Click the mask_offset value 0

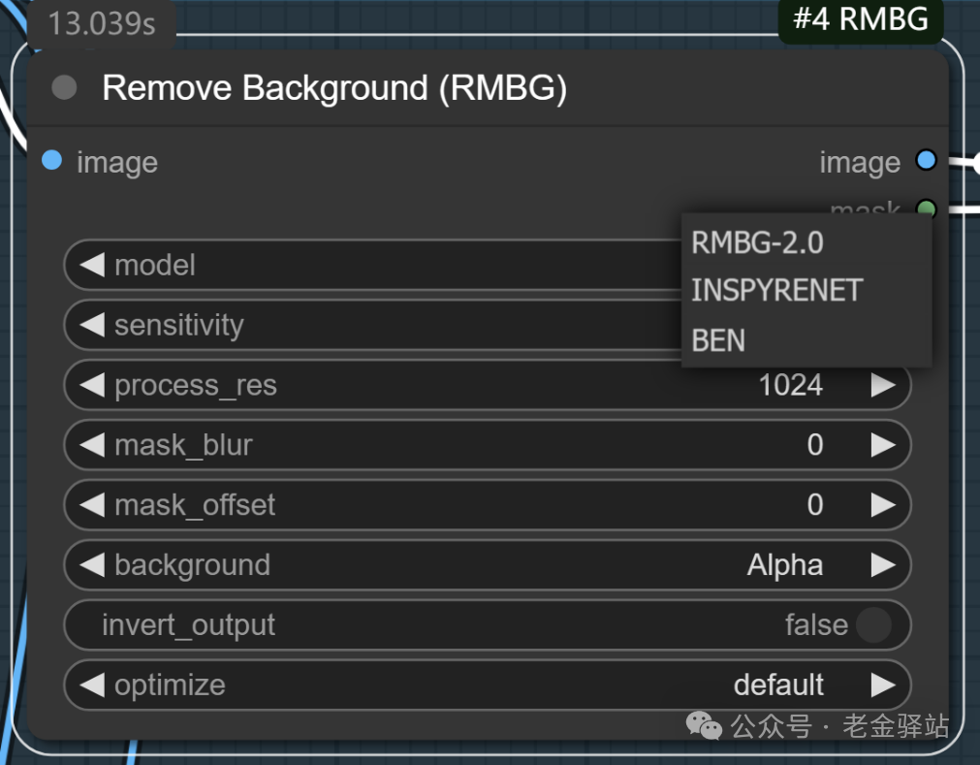pyautogui.click(x=815, y=505)
